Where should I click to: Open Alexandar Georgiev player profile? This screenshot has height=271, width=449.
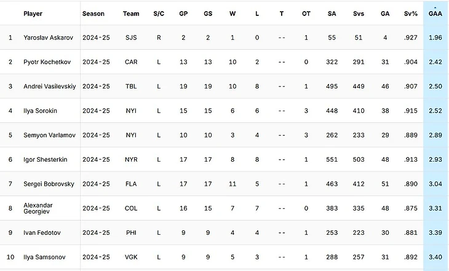tap(38, 208)
